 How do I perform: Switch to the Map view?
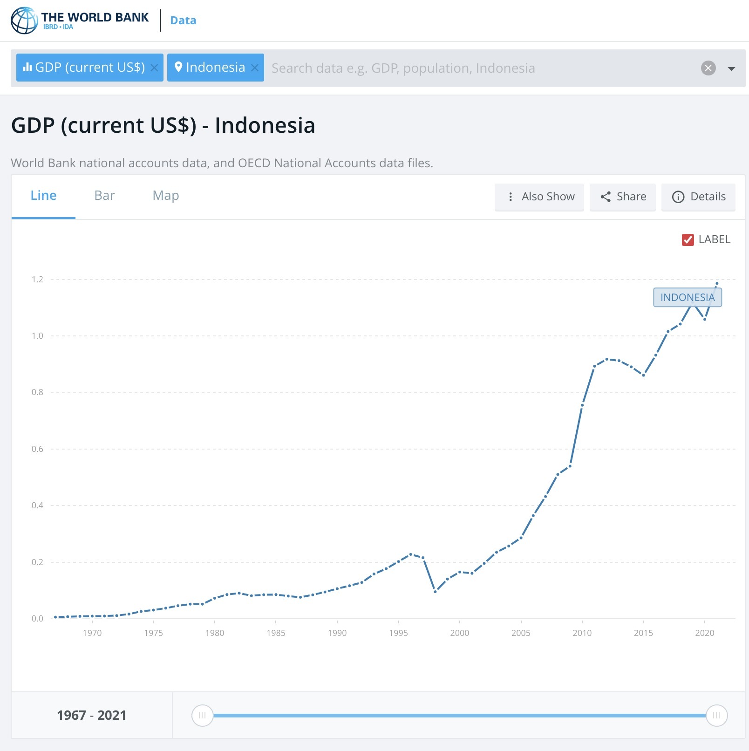click(165, 195)
